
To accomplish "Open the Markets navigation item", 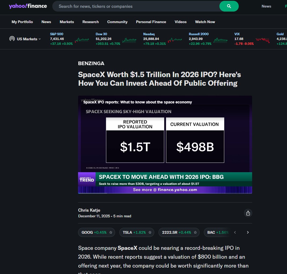I will tap(67, 22).
